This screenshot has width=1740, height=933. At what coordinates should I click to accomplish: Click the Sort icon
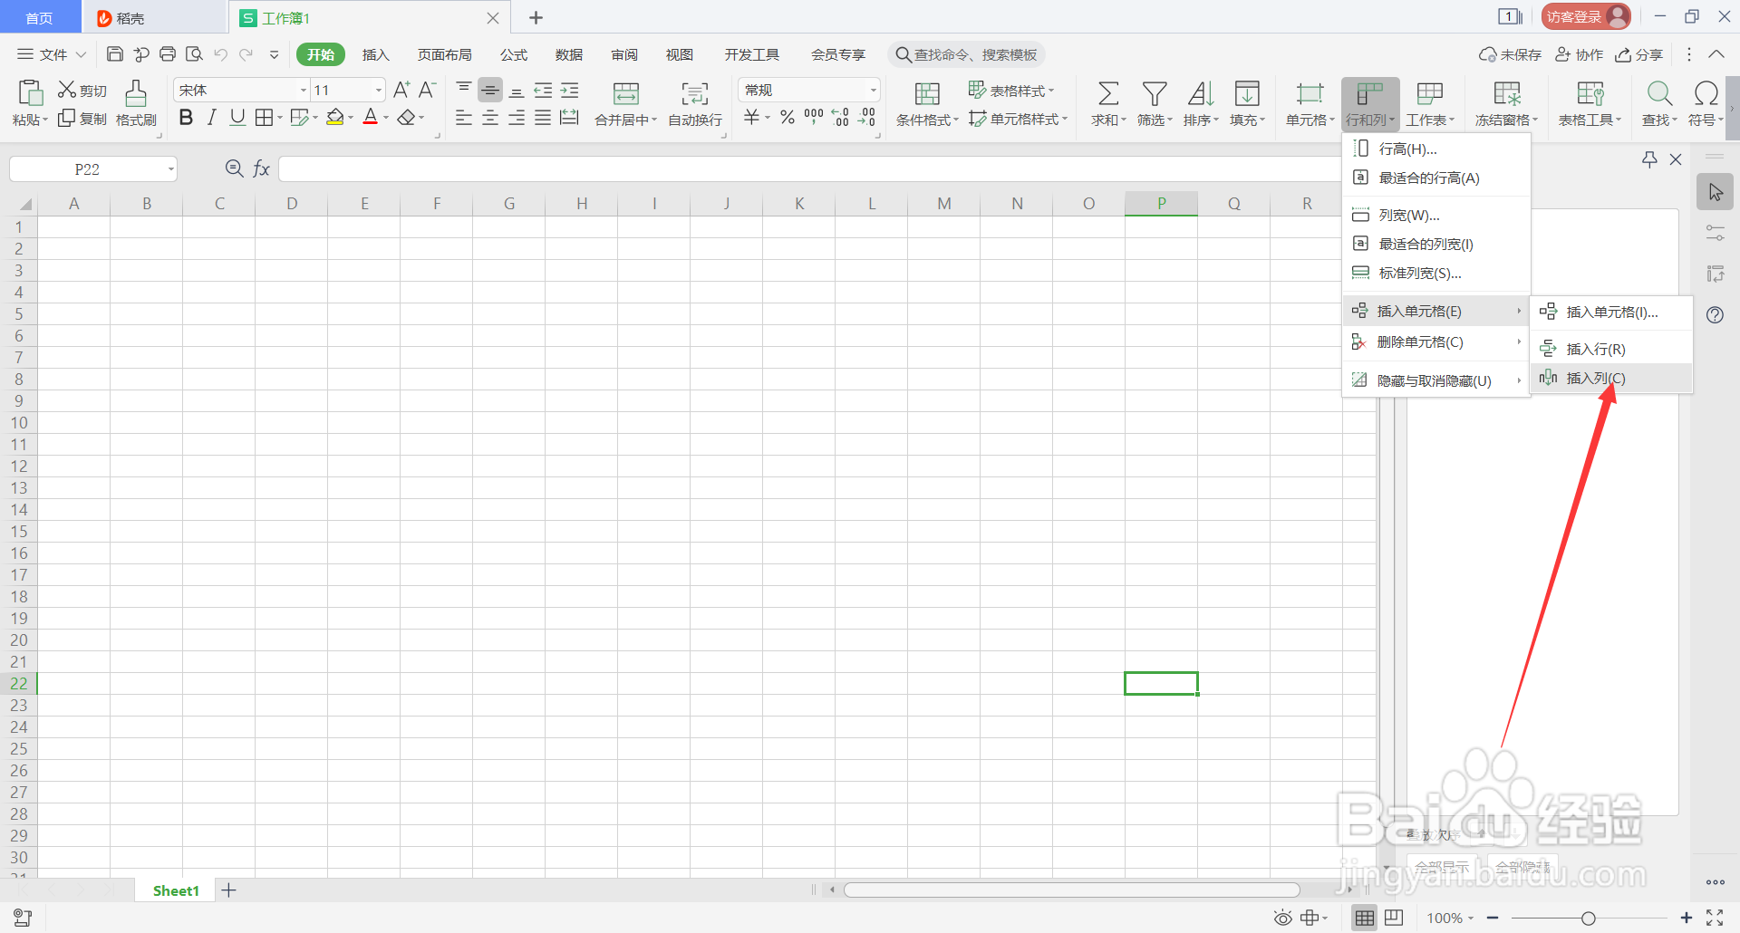tap(1201, 93)
